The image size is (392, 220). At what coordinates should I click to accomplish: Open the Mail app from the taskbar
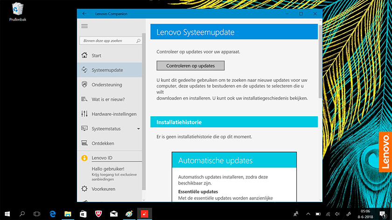pos(114,214)
